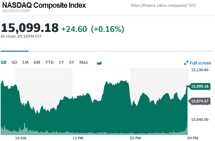Select the 1D time range tab
The image size is (215, 141).
coord(4,62)
